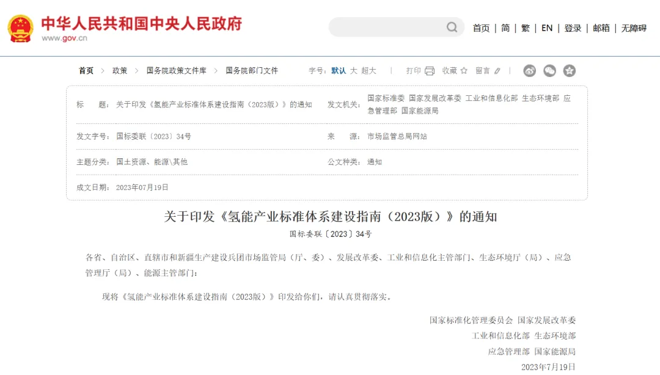
Task: Switch to traditional Chinese via 繁
Action: point(526,28)
